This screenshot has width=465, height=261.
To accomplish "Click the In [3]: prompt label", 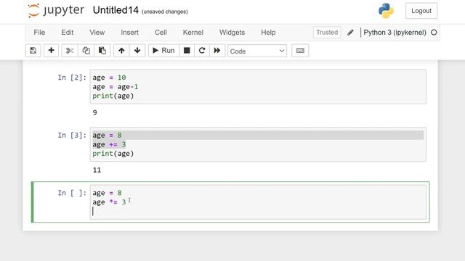I will 72,136.
